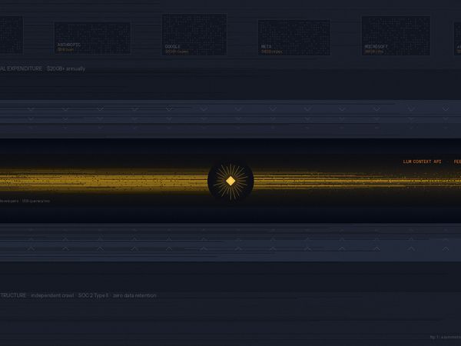Viewport: 461px width, 346px height.
Task: Click the rightmost down chevron in upper band
Action: (445, 110)
